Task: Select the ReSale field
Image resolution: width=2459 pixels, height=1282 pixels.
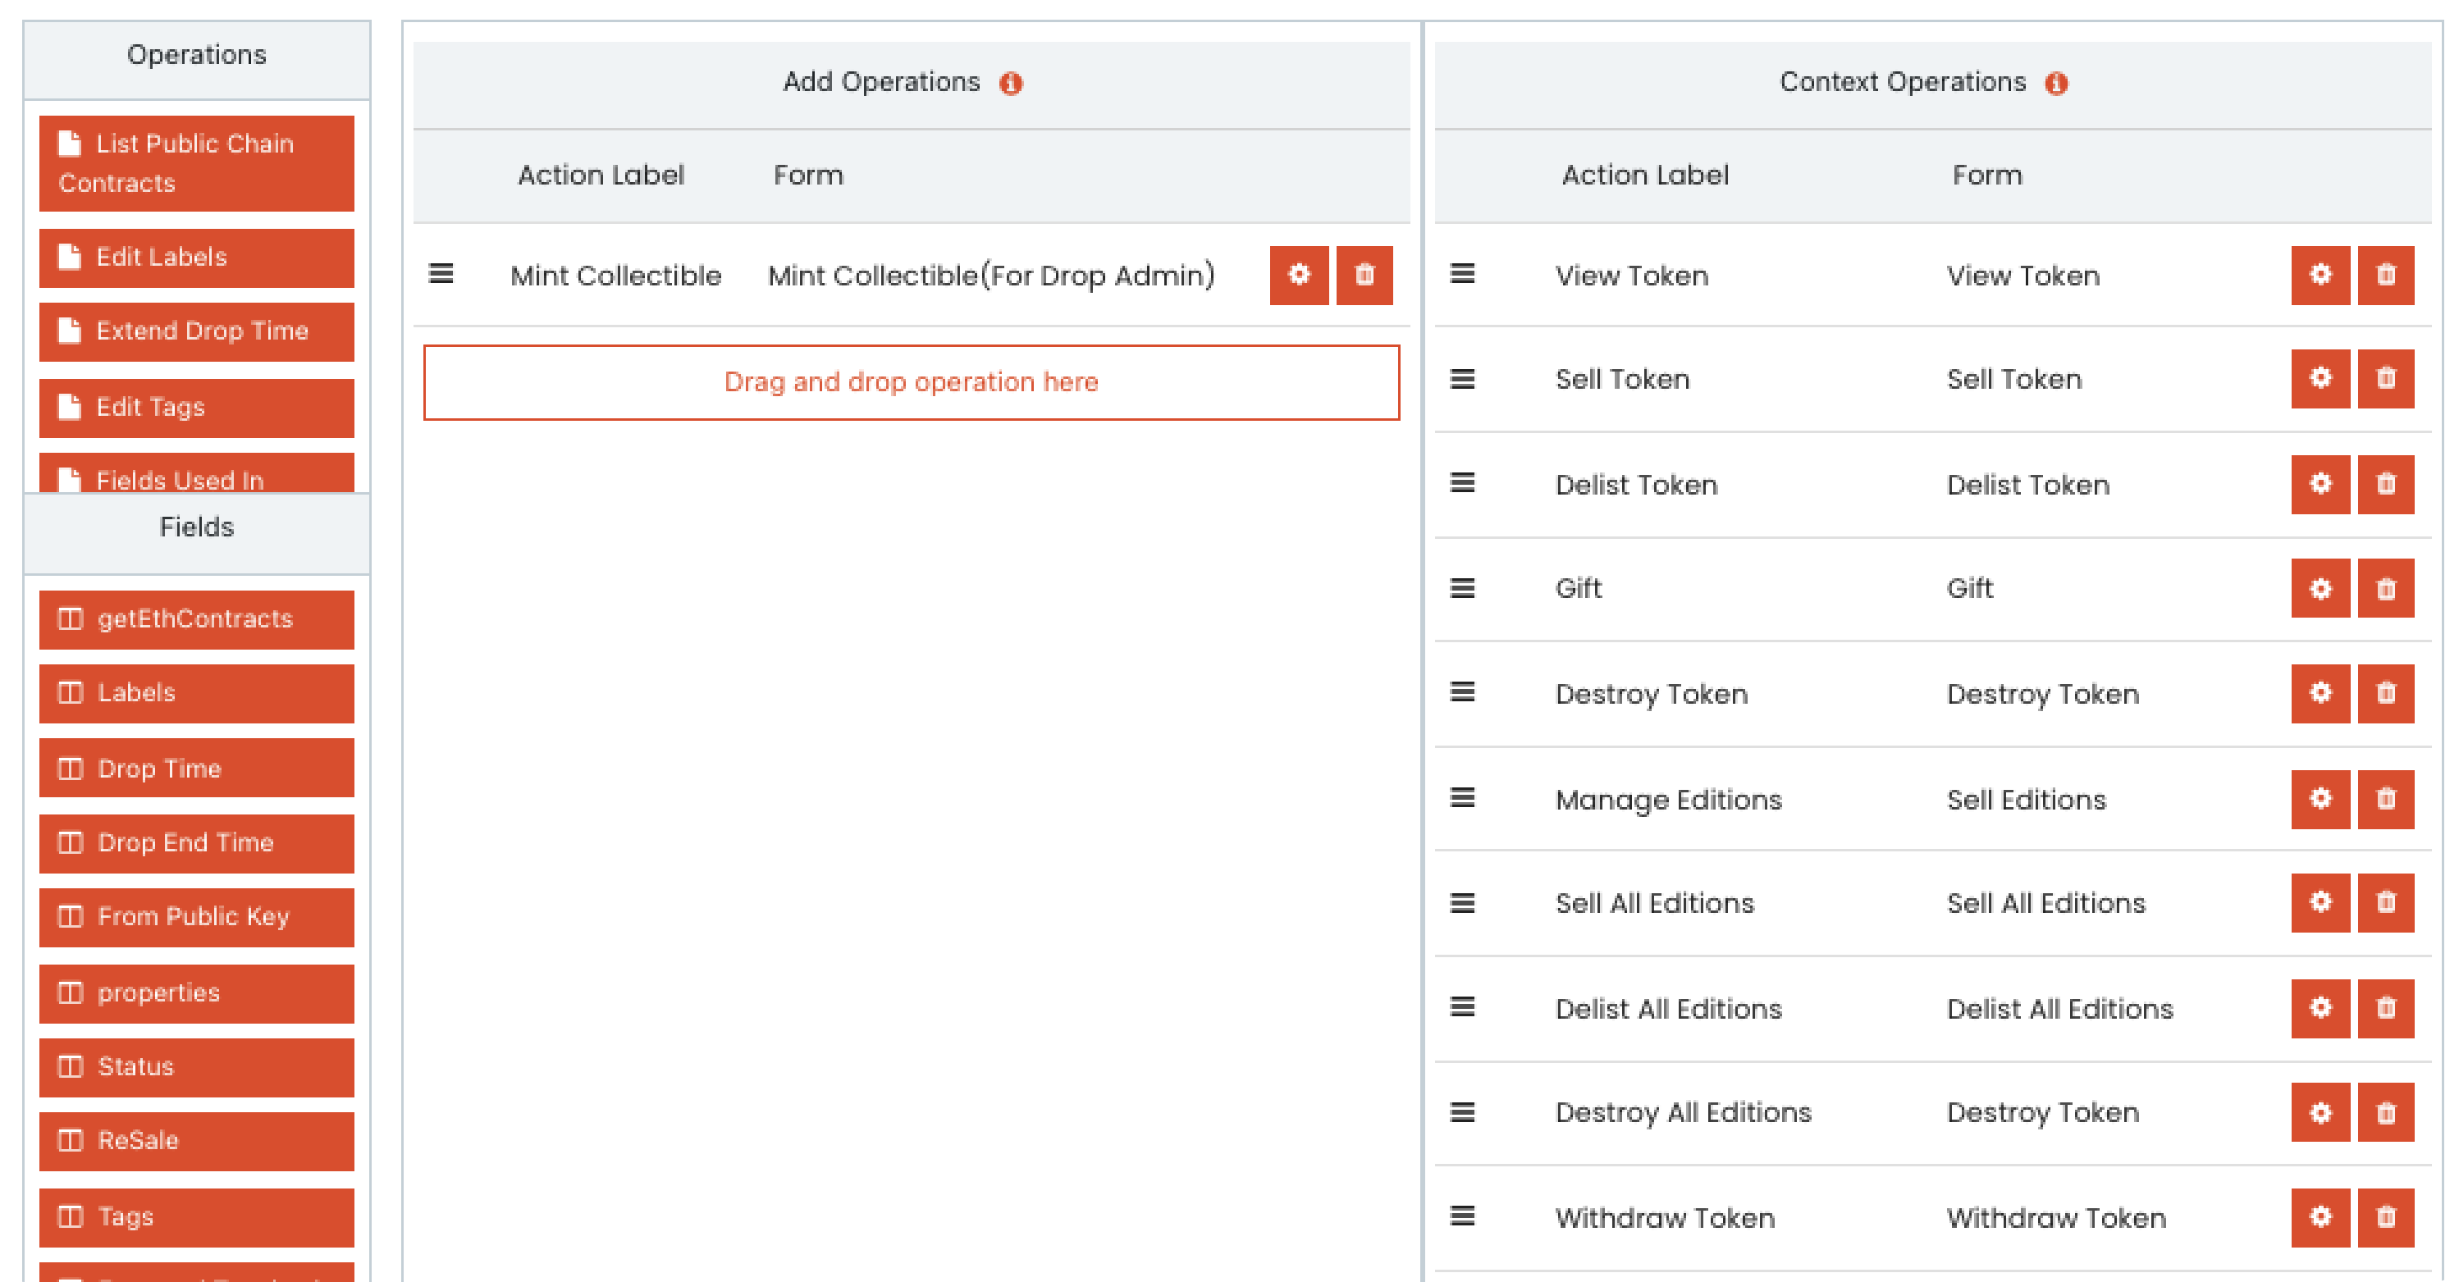Action: pos(197,1141)
